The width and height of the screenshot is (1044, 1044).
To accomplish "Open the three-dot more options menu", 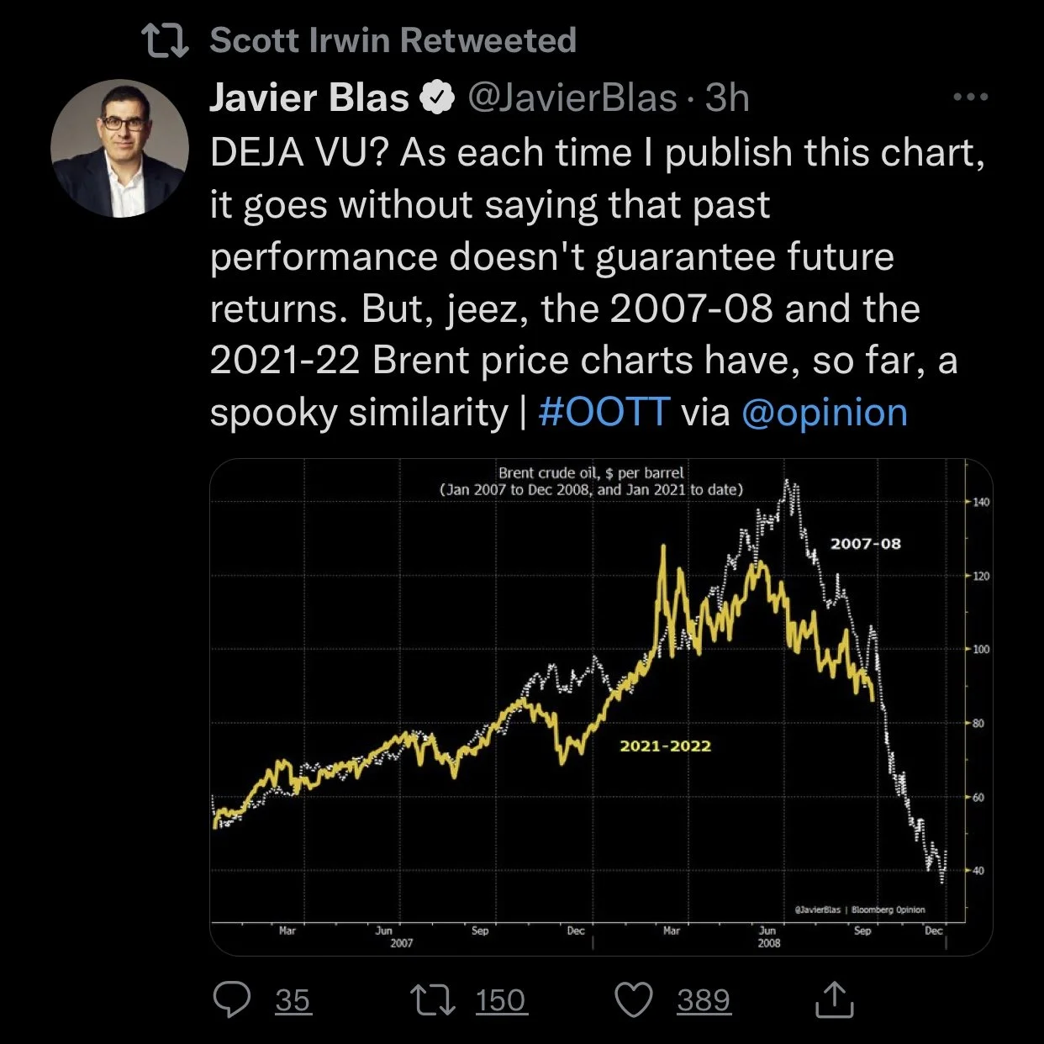I will (x=971, y=98).
